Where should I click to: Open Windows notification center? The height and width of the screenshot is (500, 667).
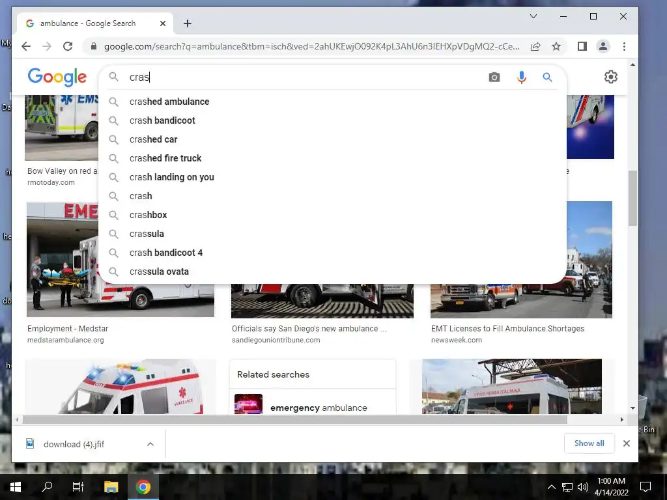pos(646,487)
